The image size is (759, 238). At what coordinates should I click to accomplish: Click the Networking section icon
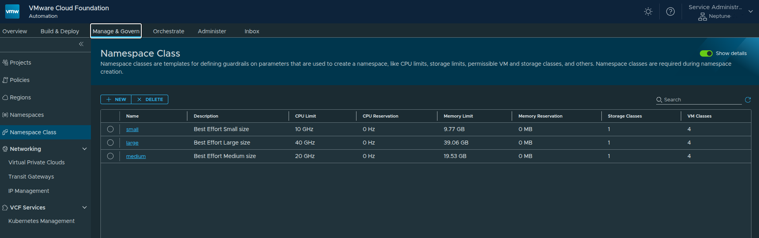(x=5, y=149)
